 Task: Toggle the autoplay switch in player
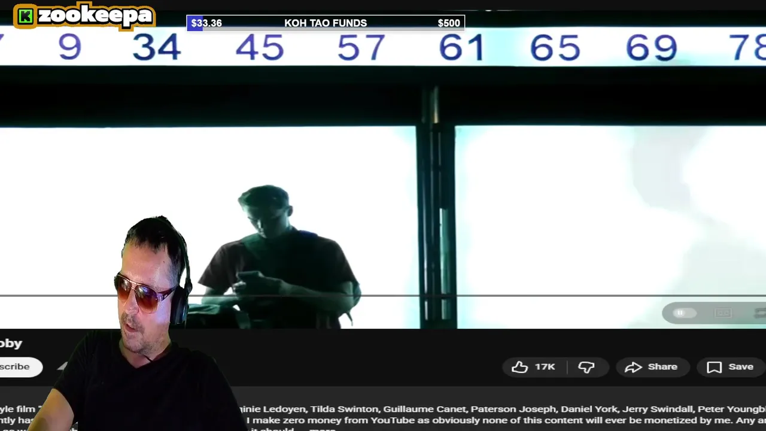coord(685,313)
